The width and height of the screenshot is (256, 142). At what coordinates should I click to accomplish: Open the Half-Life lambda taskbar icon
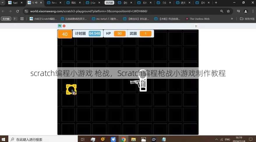pyautogui.click(x=103, y=139)
